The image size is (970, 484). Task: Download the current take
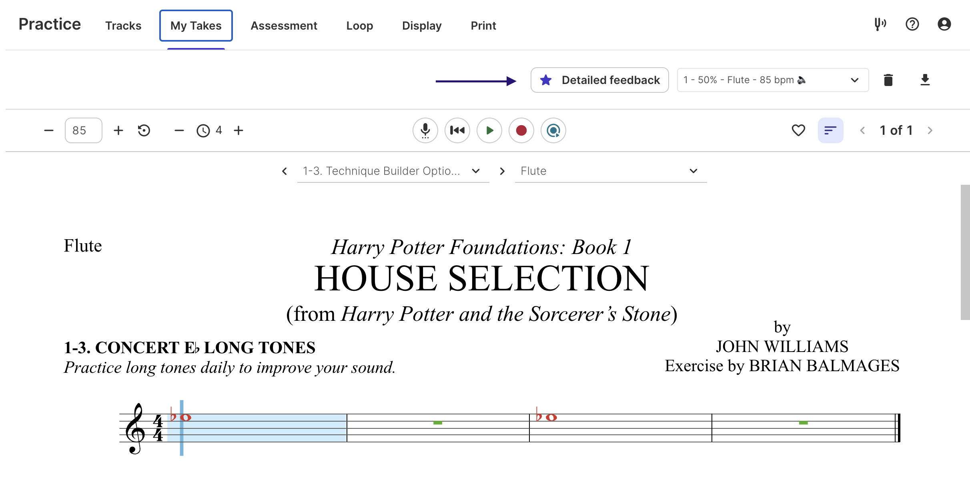(x=925, y=80)
